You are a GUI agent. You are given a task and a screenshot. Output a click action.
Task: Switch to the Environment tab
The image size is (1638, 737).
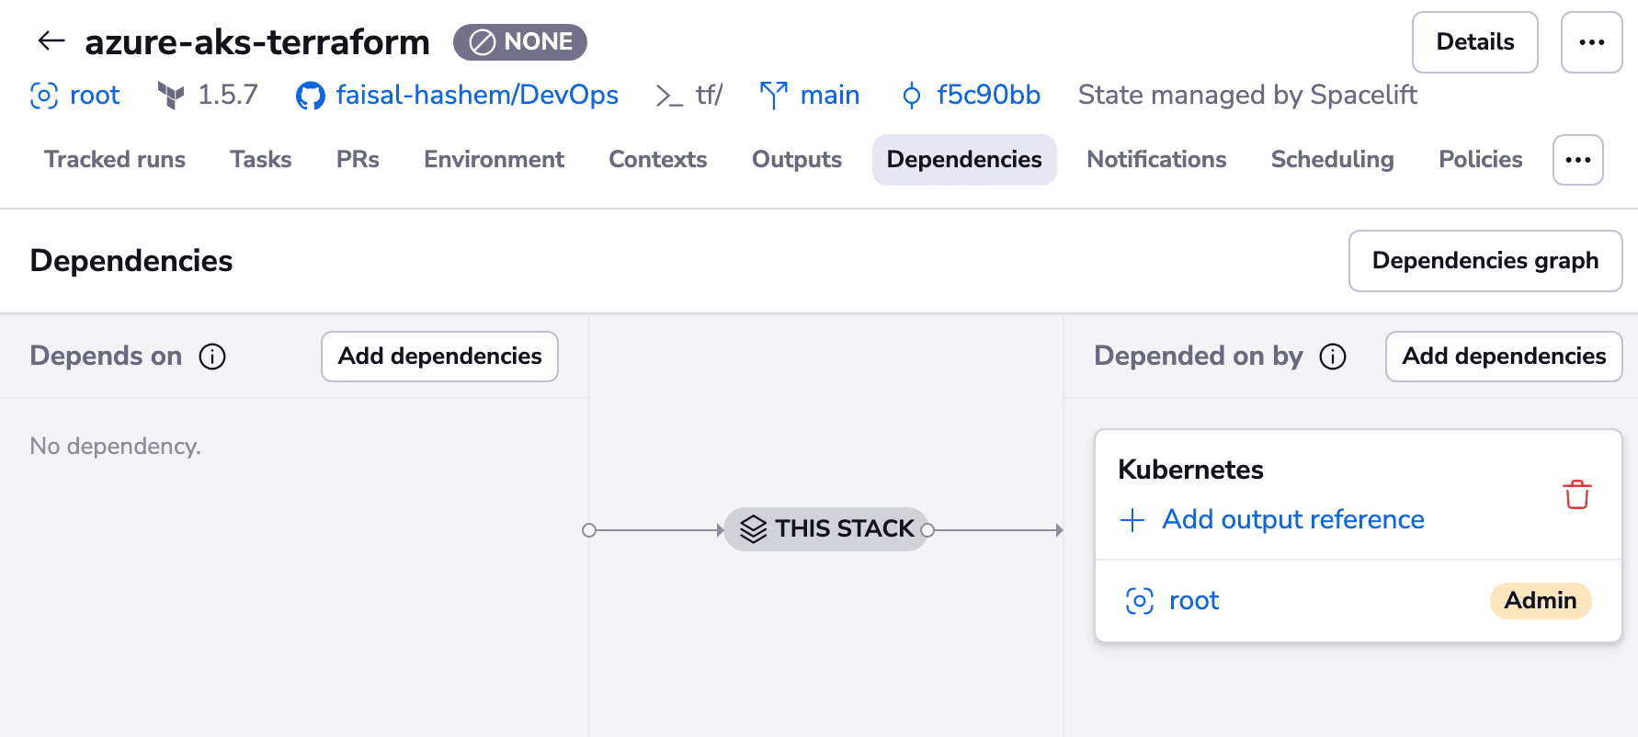(495, 160)
